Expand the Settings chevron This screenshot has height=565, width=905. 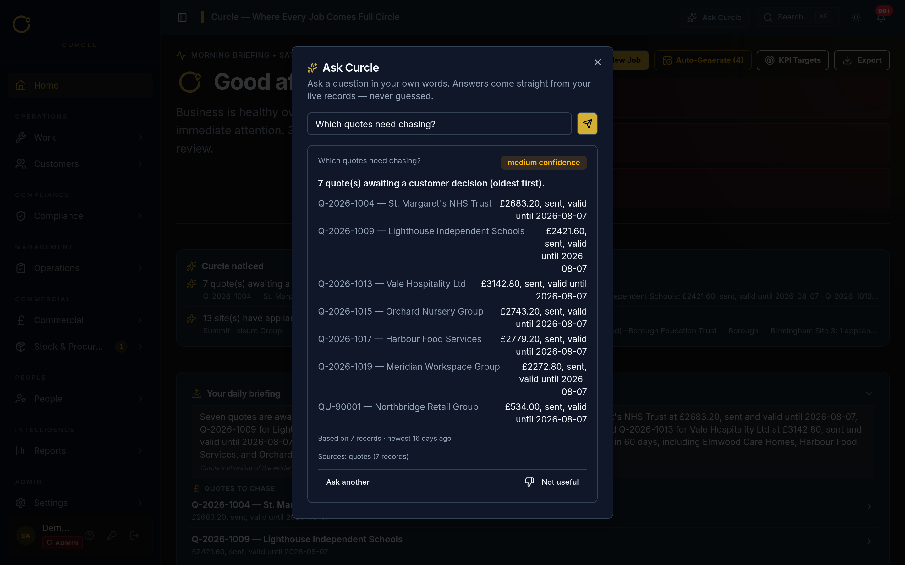coord(140,503)
